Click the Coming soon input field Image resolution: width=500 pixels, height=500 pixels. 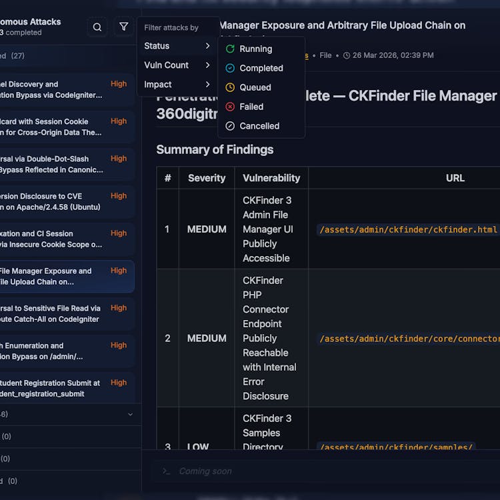point(326,471)
